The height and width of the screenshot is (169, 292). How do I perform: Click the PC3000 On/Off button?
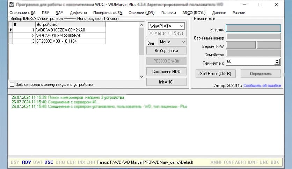tap(166, 61)
